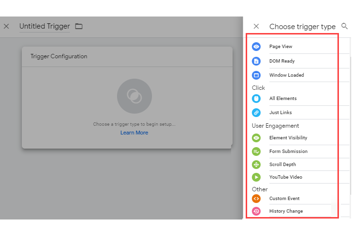Click the Custom Event code icon
Image resolution: width=353 pixels, height=236 pixels.
256,199
